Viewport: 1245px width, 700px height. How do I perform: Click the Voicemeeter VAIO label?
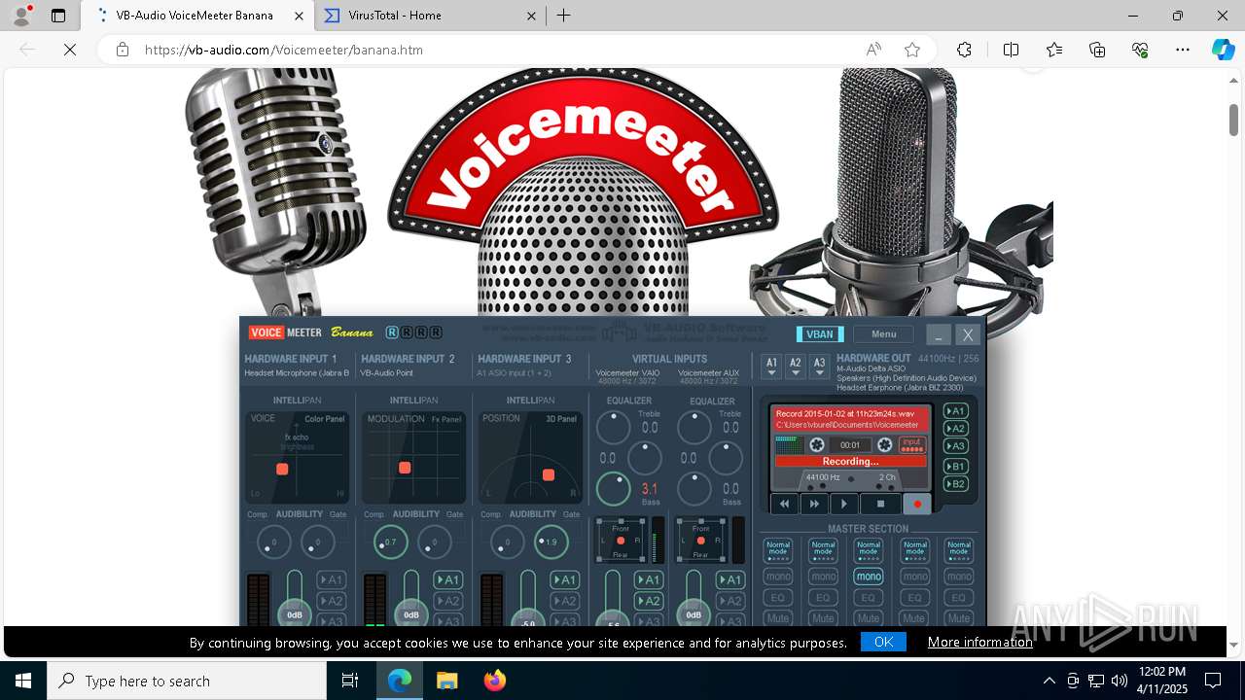(627, 373)
